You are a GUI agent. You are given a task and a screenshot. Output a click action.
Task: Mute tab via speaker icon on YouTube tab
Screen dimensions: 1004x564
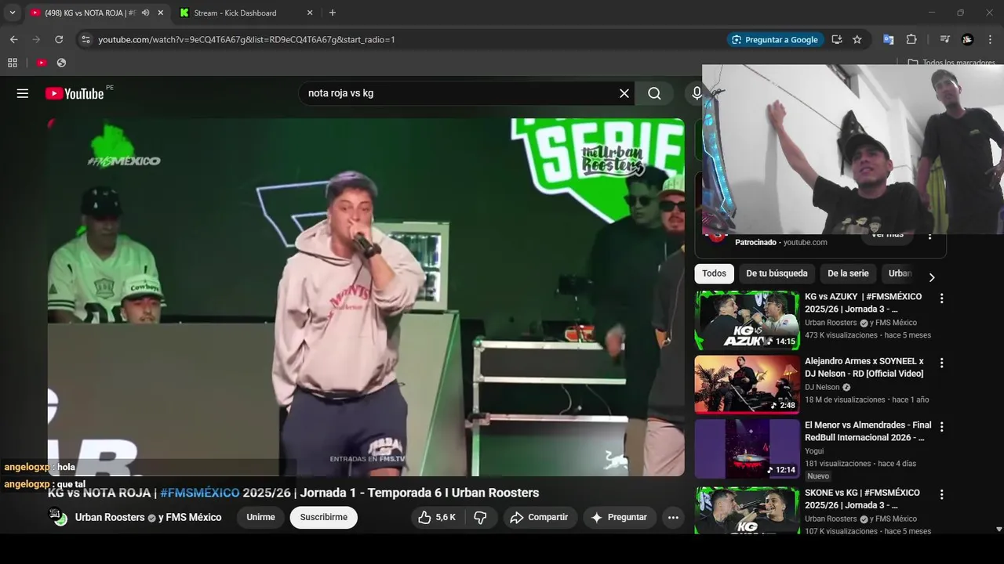tap(145, 13)
